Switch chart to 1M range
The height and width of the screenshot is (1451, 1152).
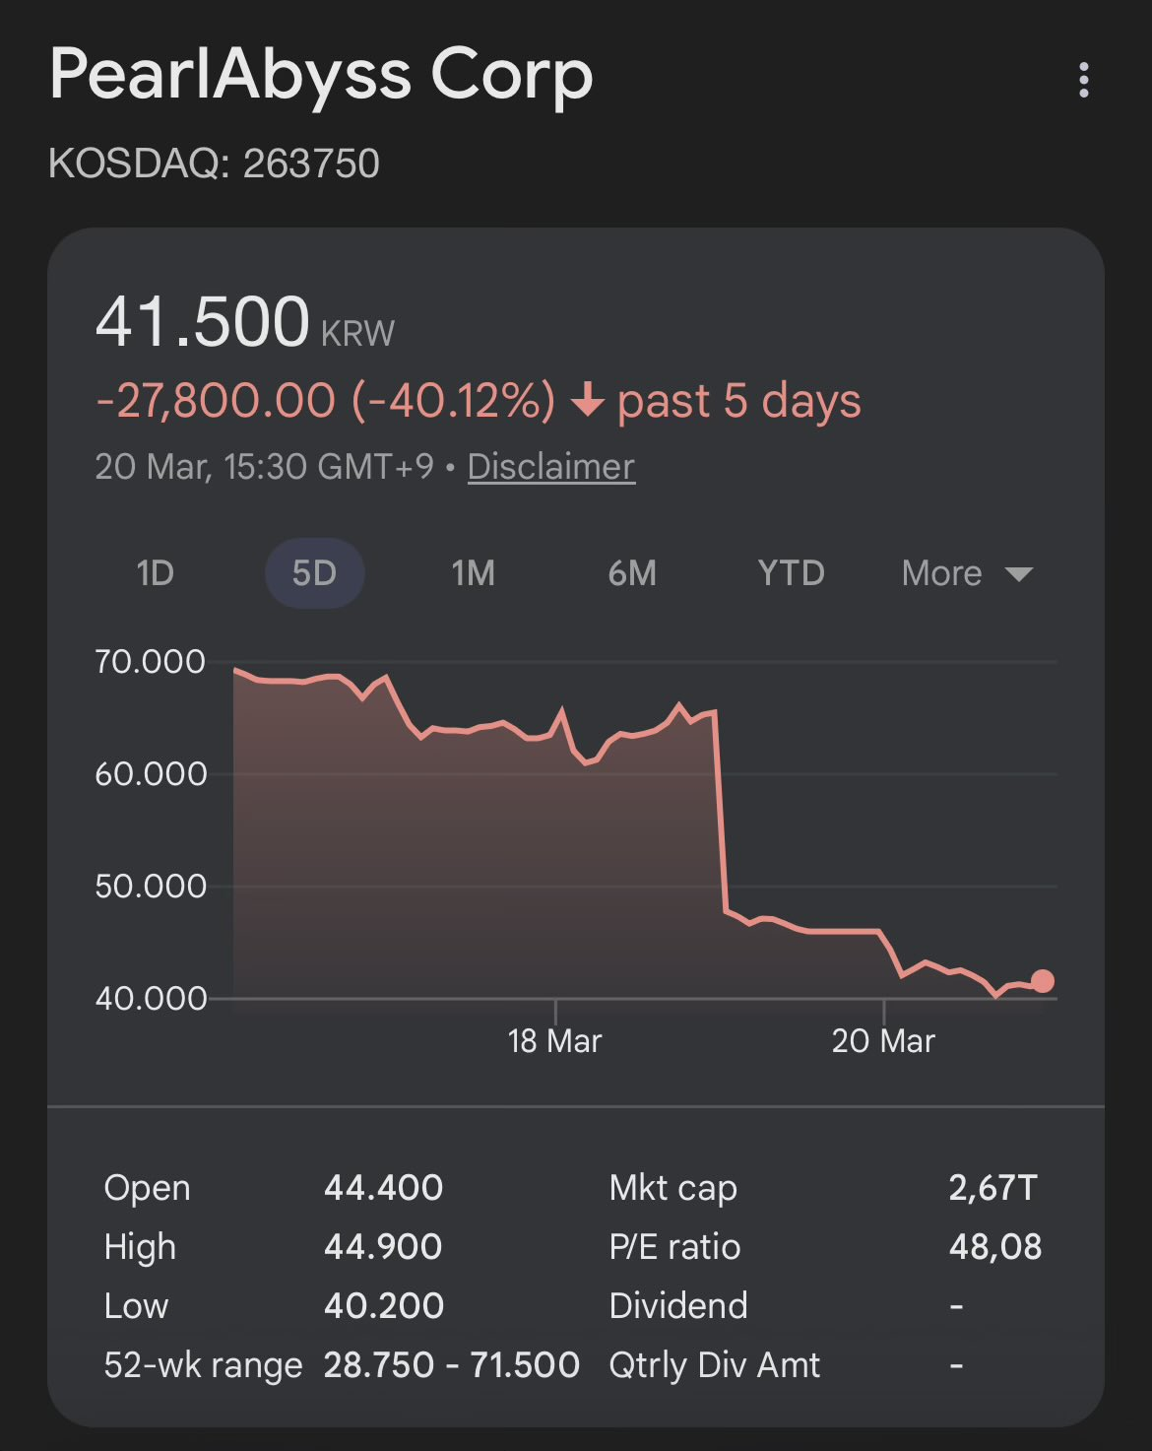[x=474, y=573]
